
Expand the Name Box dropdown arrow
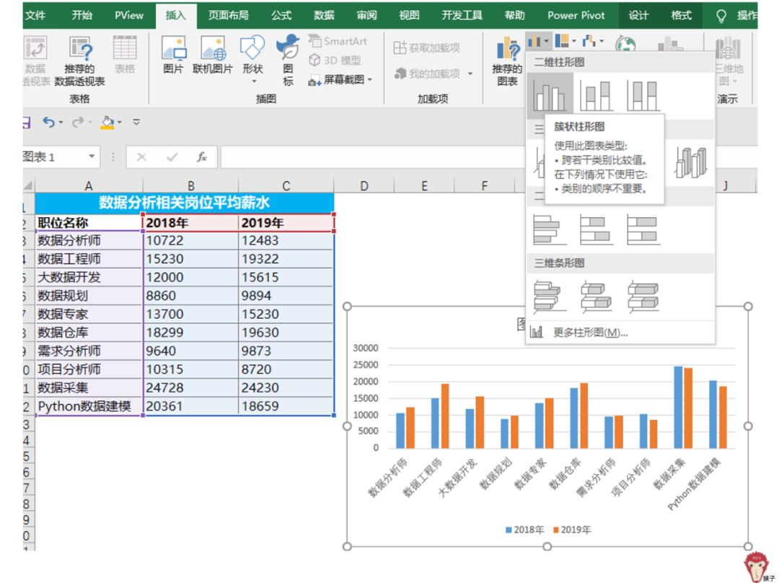[x=92, y=157]
